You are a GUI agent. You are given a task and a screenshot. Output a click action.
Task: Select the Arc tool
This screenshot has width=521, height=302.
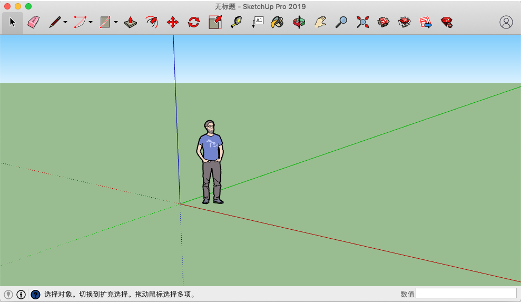pyautogui.click(x=80, y=22)
